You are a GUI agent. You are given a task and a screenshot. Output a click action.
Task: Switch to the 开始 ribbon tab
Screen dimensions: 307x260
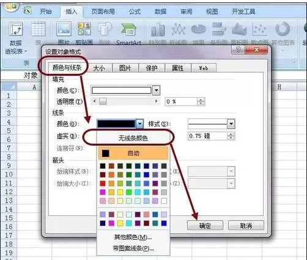point(45,12)
